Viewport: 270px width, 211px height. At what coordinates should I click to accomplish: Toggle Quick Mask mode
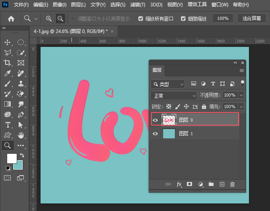click(8, 178)
